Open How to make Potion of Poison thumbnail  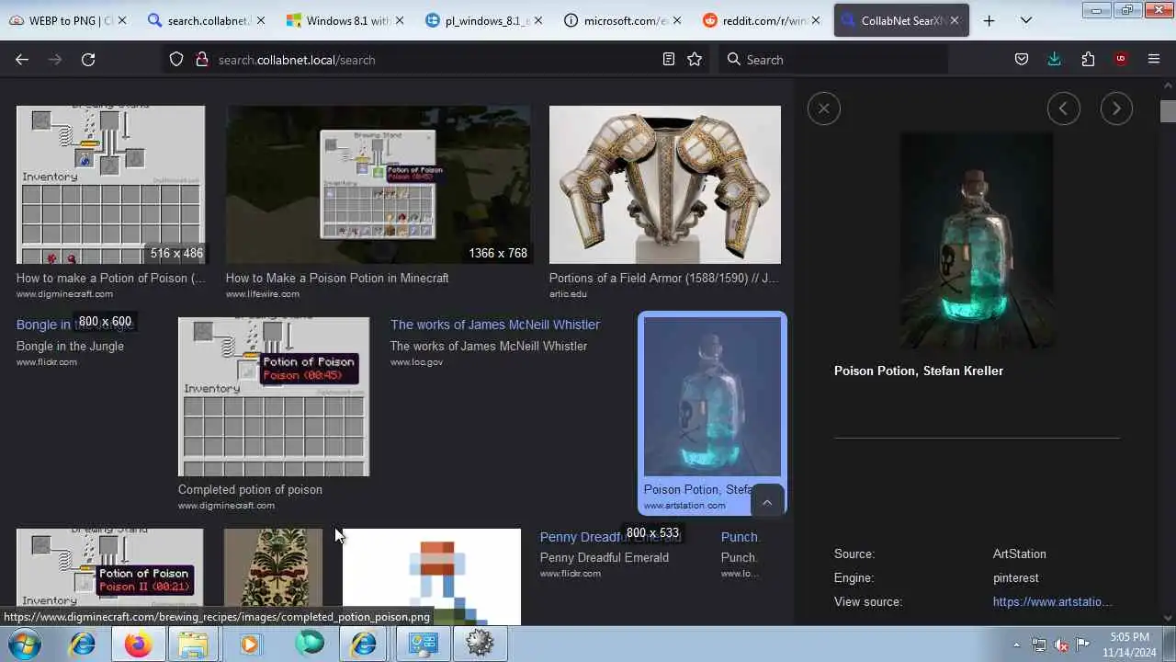(110, 185)
